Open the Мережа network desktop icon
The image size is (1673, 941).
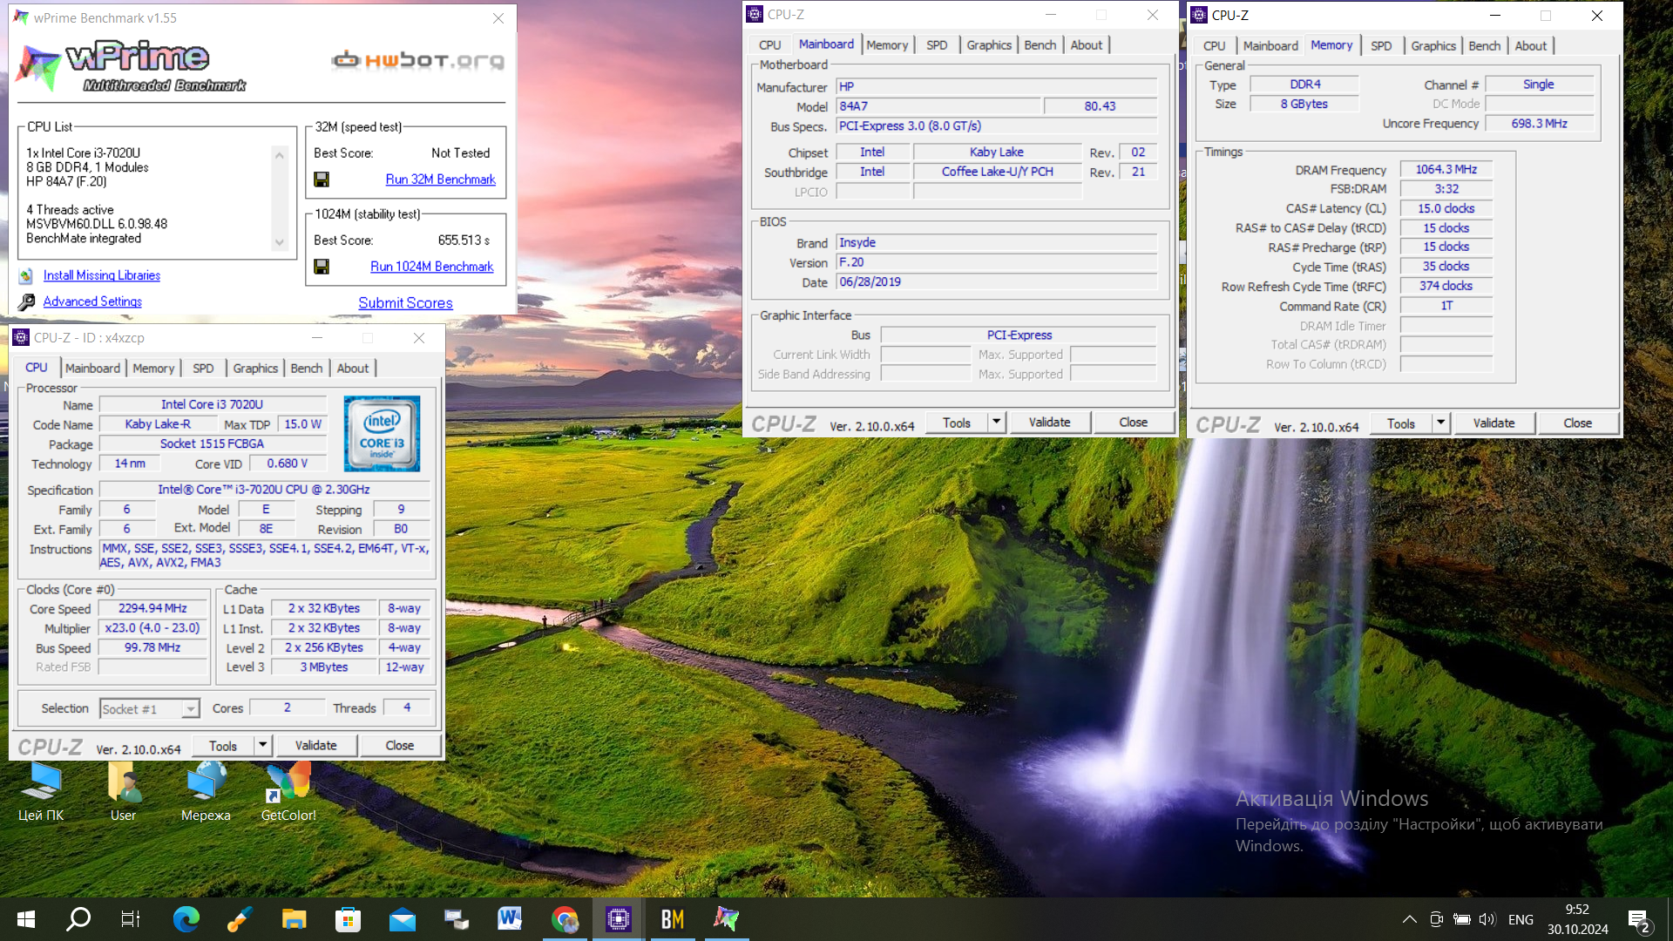point(206,791)
